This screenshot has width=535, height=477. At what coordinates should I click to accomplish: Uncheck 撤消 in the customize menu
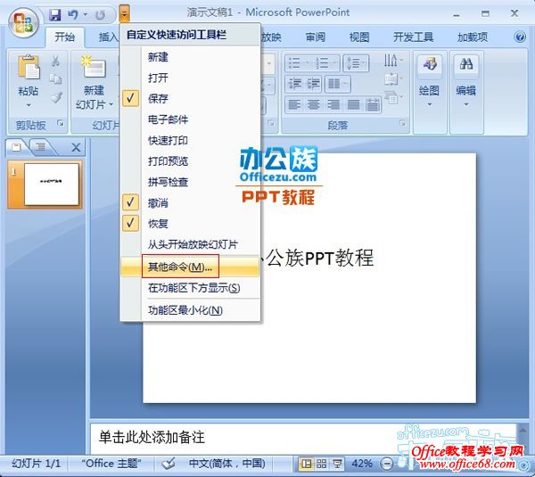pos(190,202)
